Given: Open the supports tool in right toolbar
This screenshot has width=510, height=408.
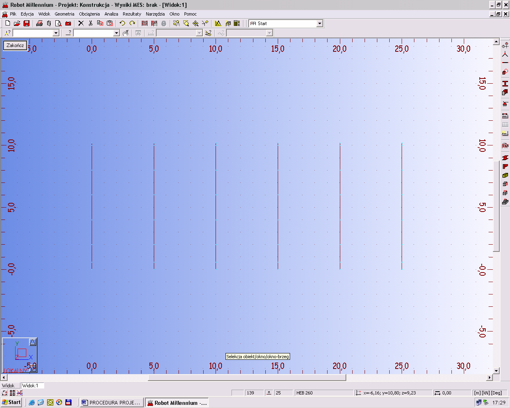Looking at the screenshot, I should [505, 104].
